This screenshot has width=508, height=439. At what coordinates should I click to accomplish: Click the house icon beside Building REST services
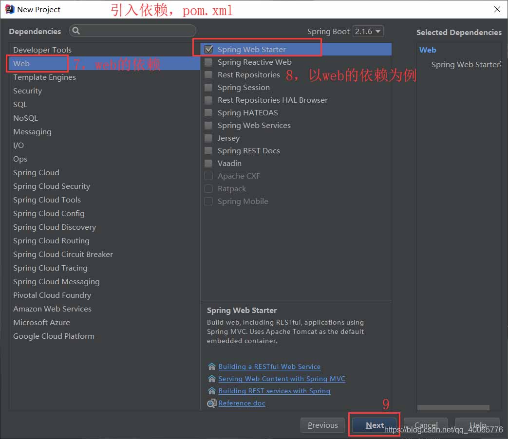tap(211, 391)
